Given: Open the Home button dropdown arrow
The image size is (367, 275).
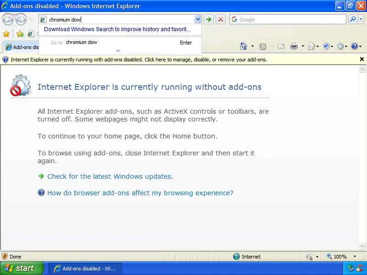Looking at the screenshot, I should pos(252,46).
